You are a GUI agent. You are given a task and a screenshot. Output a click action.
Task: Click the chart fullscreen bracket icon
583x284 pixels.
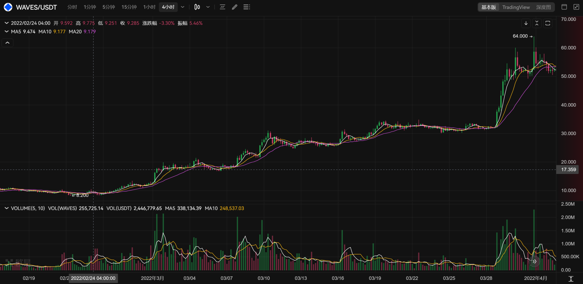click(548, 23)
